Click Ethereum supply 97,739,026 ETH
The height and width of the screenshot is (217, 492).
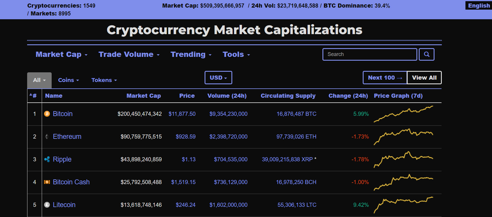point(296,136)
